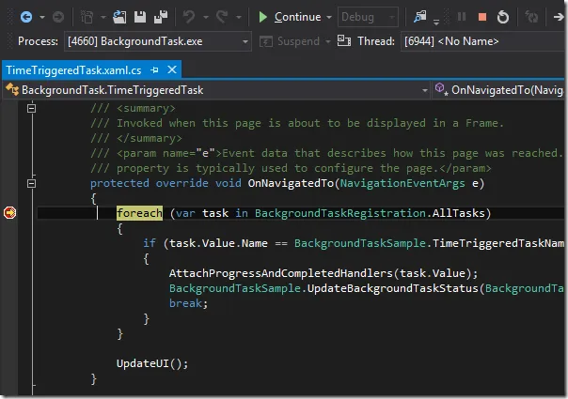The height and width of the screenshot is (399, 568).
Task: Open the Debug configuration combo box
Action: (368, 17)
